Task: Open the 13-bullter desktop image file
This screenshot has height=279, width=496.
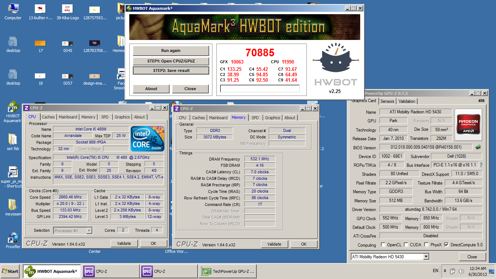Action: click(40, 11)
